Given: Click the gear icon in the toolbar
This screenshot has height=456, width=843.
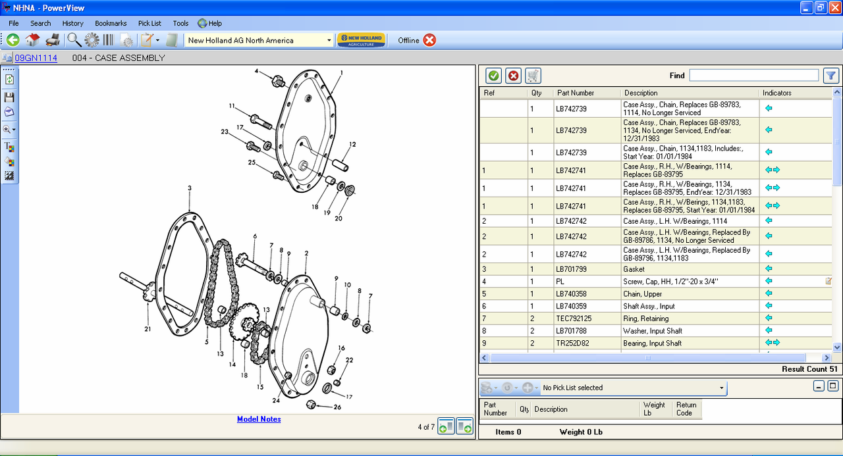Looking at the screenshot, I should pos(92,40).
